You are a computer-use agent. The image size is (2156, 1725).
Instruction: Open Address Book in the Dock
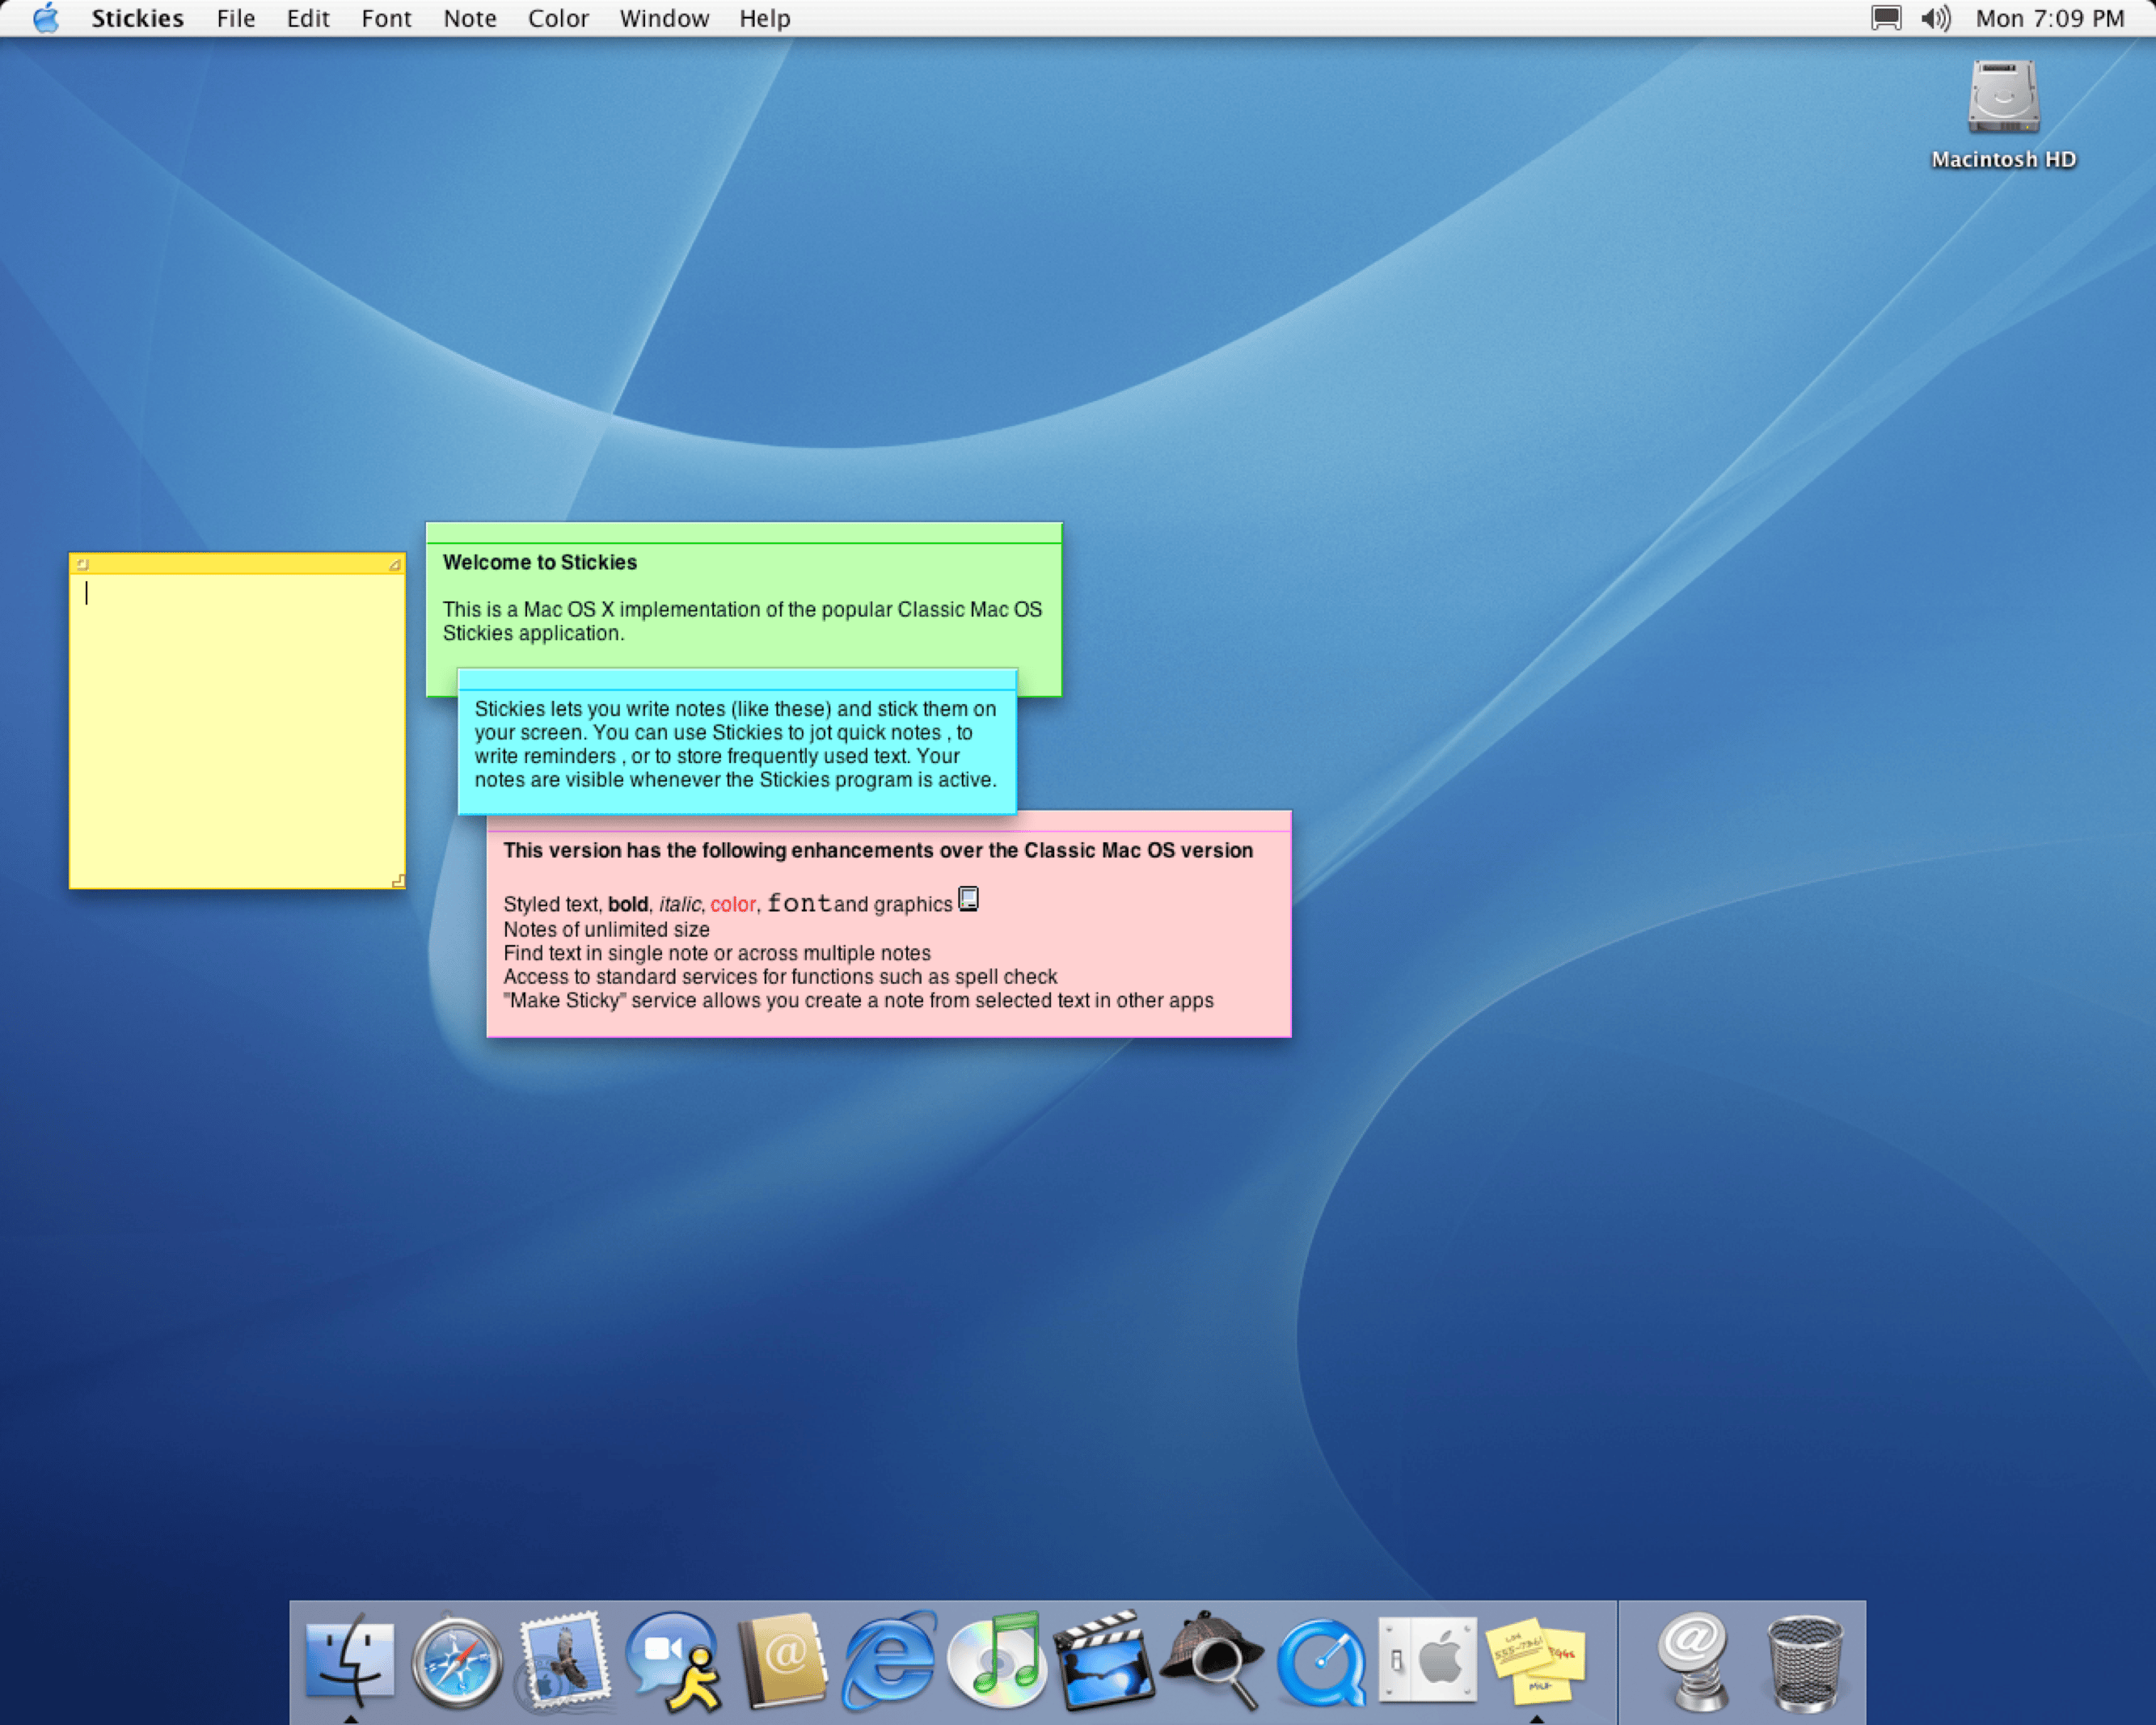pyautogui.click(x=782, y=1662)
